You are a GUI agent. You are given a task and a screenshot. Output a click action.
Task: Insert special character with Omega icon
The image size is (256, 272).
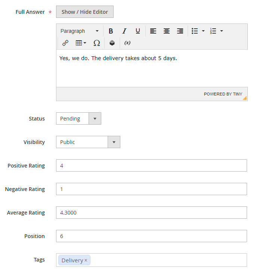pos(97,43)
